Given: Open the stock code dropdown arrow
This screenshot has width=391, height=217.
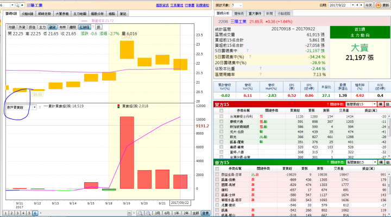Looking at the screenshot, I should click(x=12, y=5).
